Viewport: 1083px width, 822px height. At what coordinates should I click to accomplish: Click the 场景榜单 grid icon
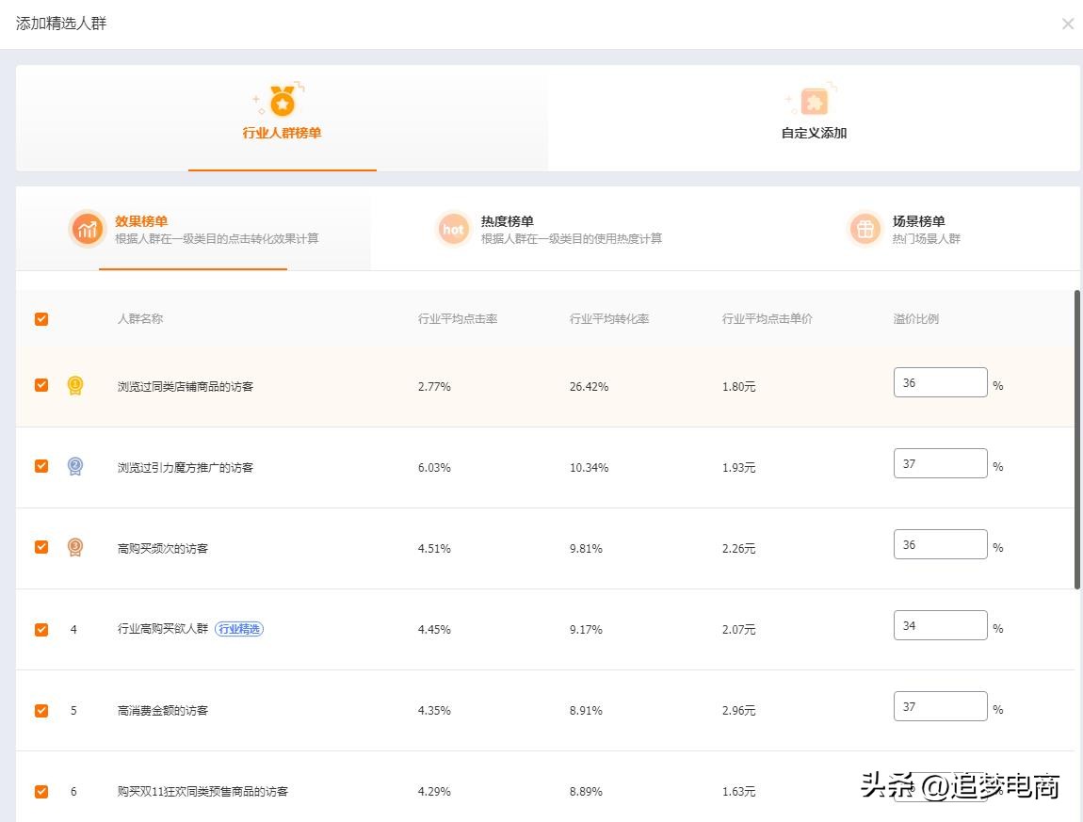865,228
